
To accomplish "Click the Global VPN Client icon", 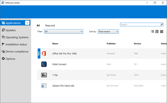I will [x=44, y=86].
